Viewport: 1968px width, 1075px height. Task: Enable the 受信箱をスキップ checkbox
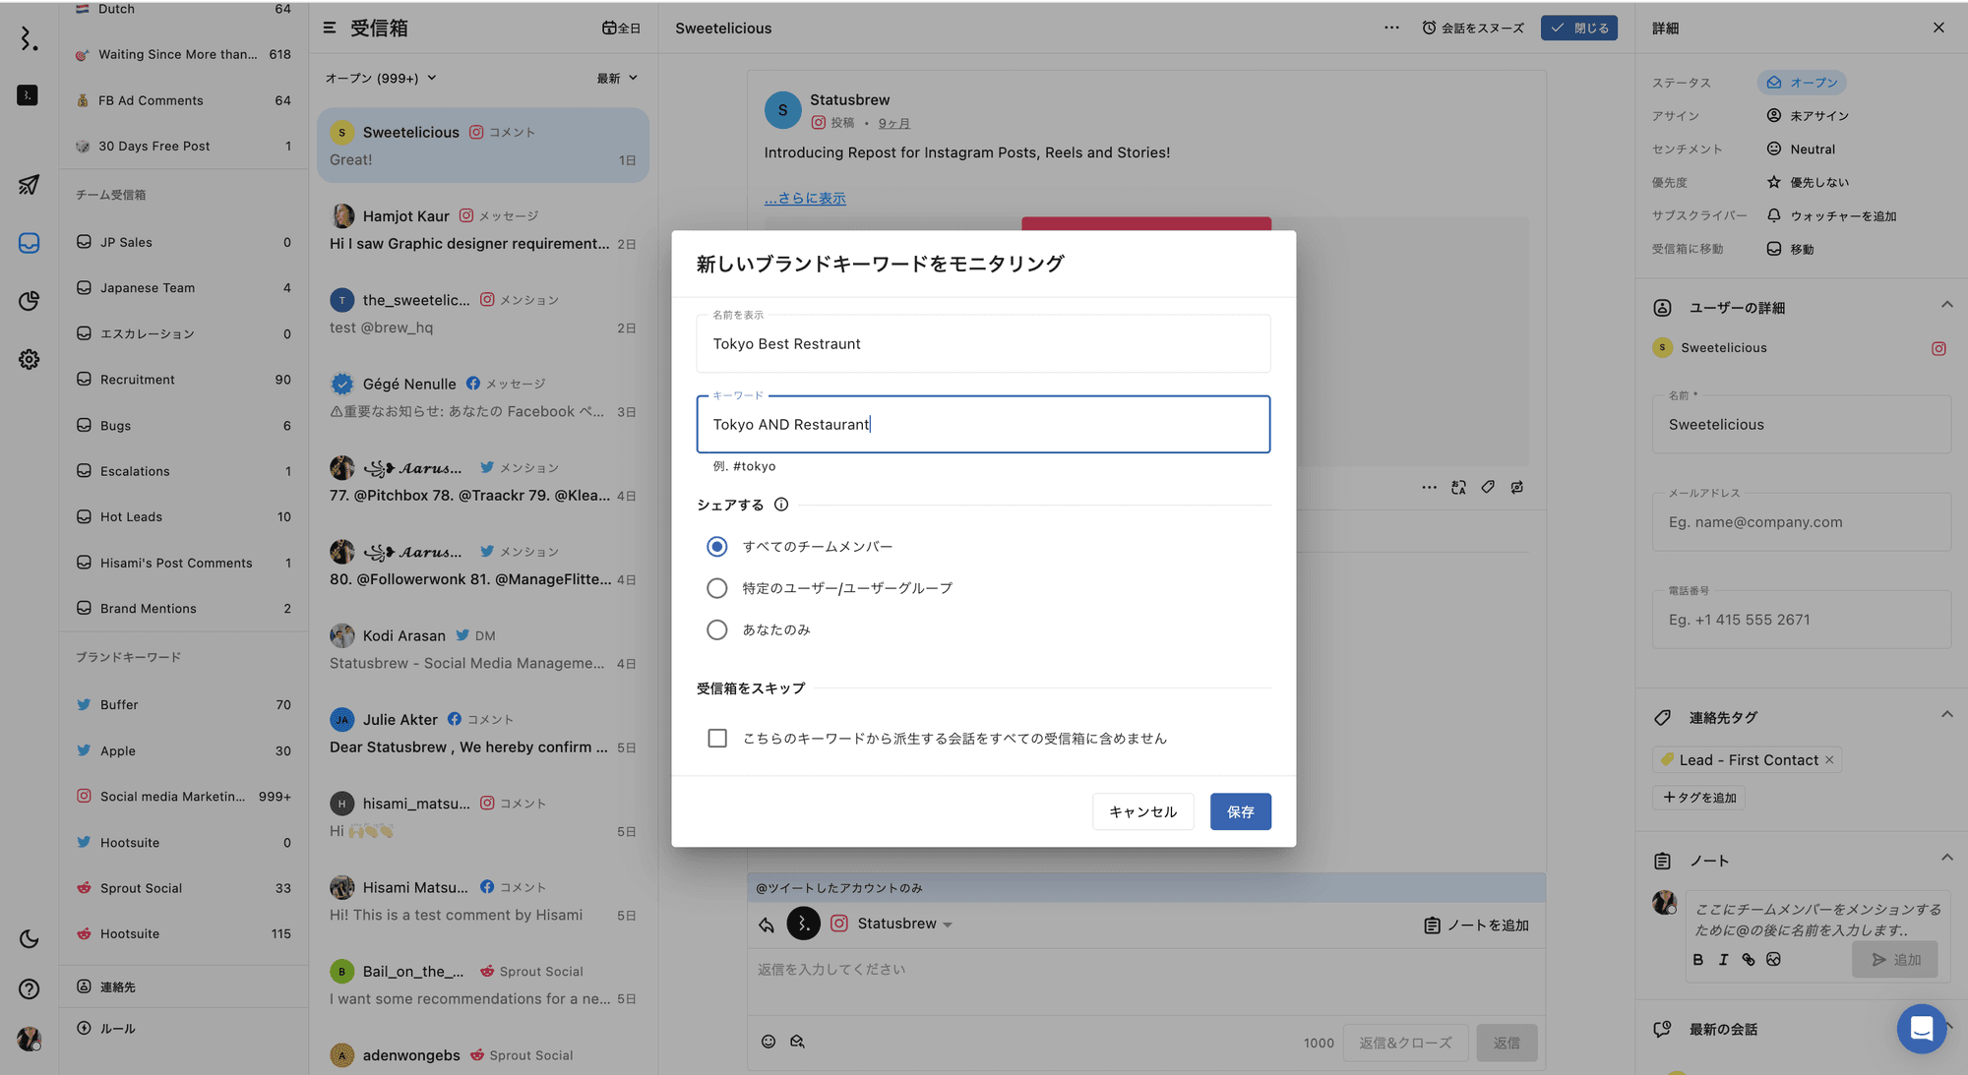click(717, 739)
